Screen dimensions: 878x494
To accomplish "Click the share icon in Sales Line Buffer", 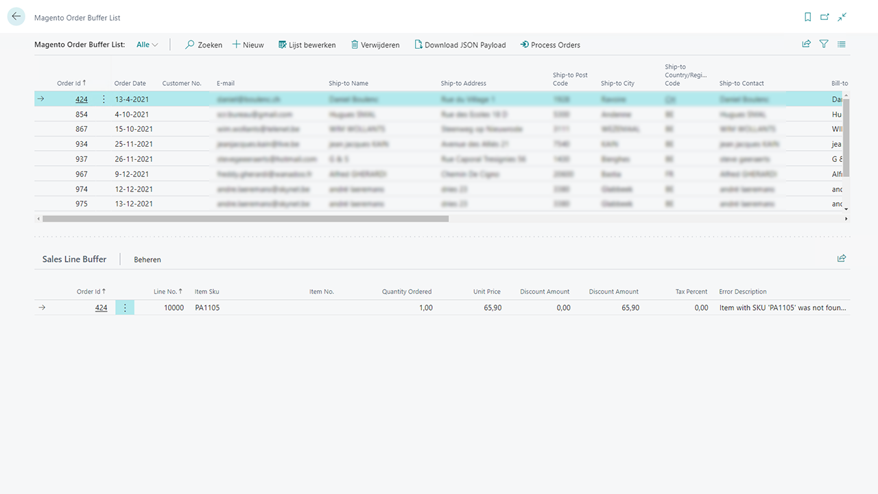I will (x=842, y=259).
